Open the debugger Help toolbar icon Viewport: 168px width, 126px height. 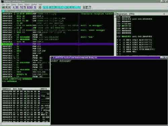point(90,7)
